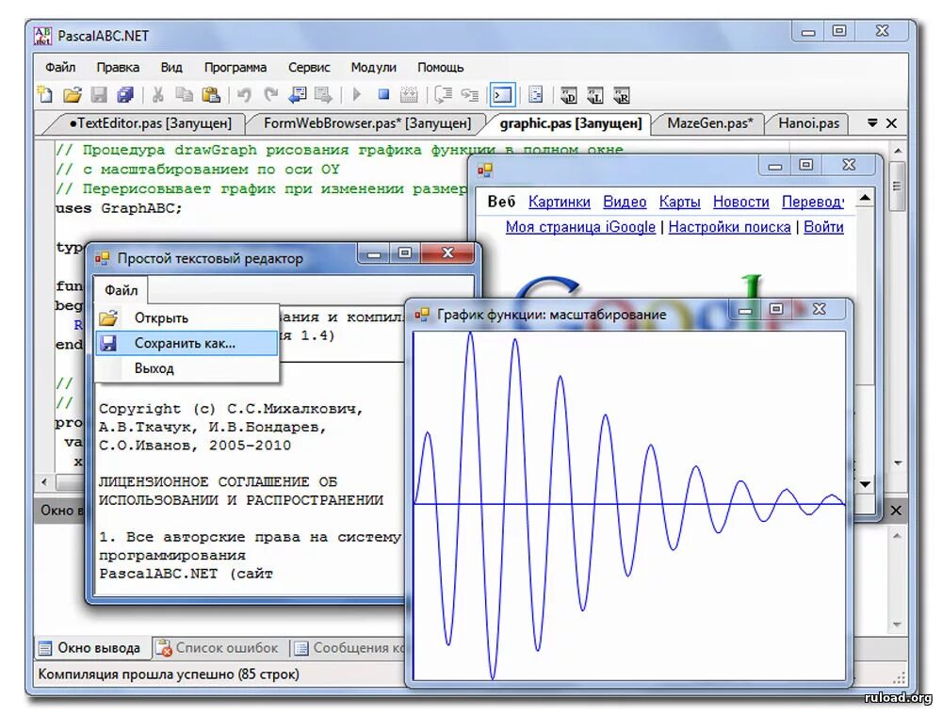Click the Step Over debug icon

click(444, 95)
